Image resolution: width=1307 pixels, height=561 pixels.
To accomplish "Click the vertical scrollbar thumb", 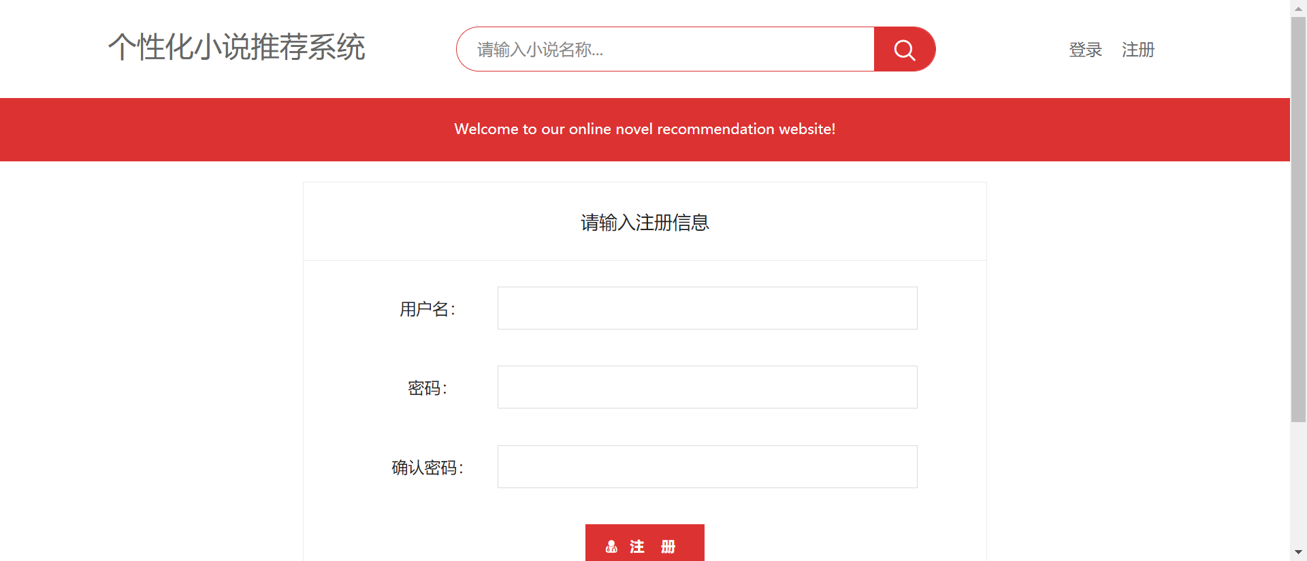I will 1298,219.
